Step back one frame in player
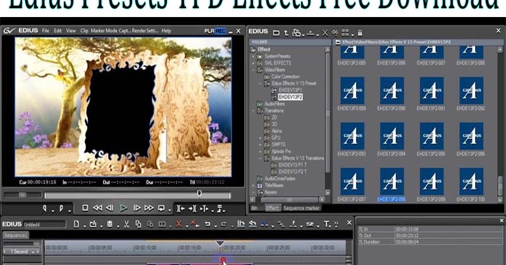 point(109,208)
